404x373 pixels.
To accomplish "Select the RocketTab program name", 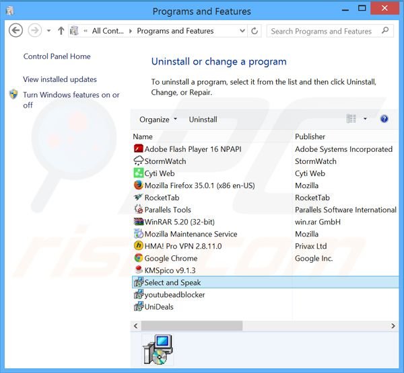I will [x=162, y=198].
